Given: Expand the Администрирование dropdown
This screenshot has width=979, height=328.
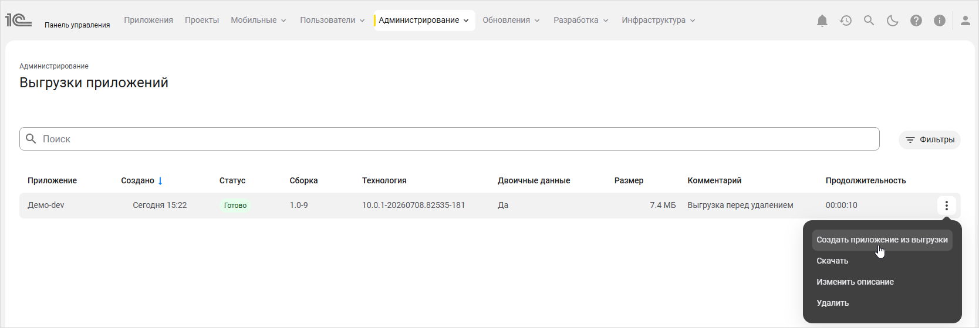Looking at the screenshot, I should click(424, 20).
